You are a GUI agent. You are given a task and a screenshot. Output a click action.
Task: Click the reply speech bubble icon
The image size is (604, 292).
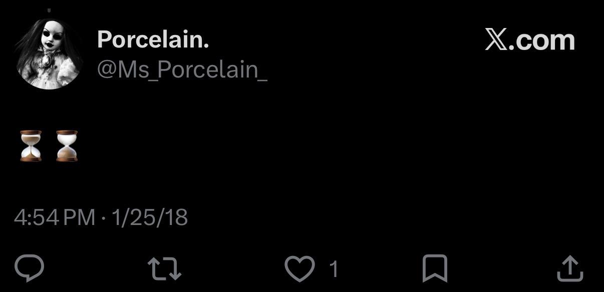[x=30, y=268]
